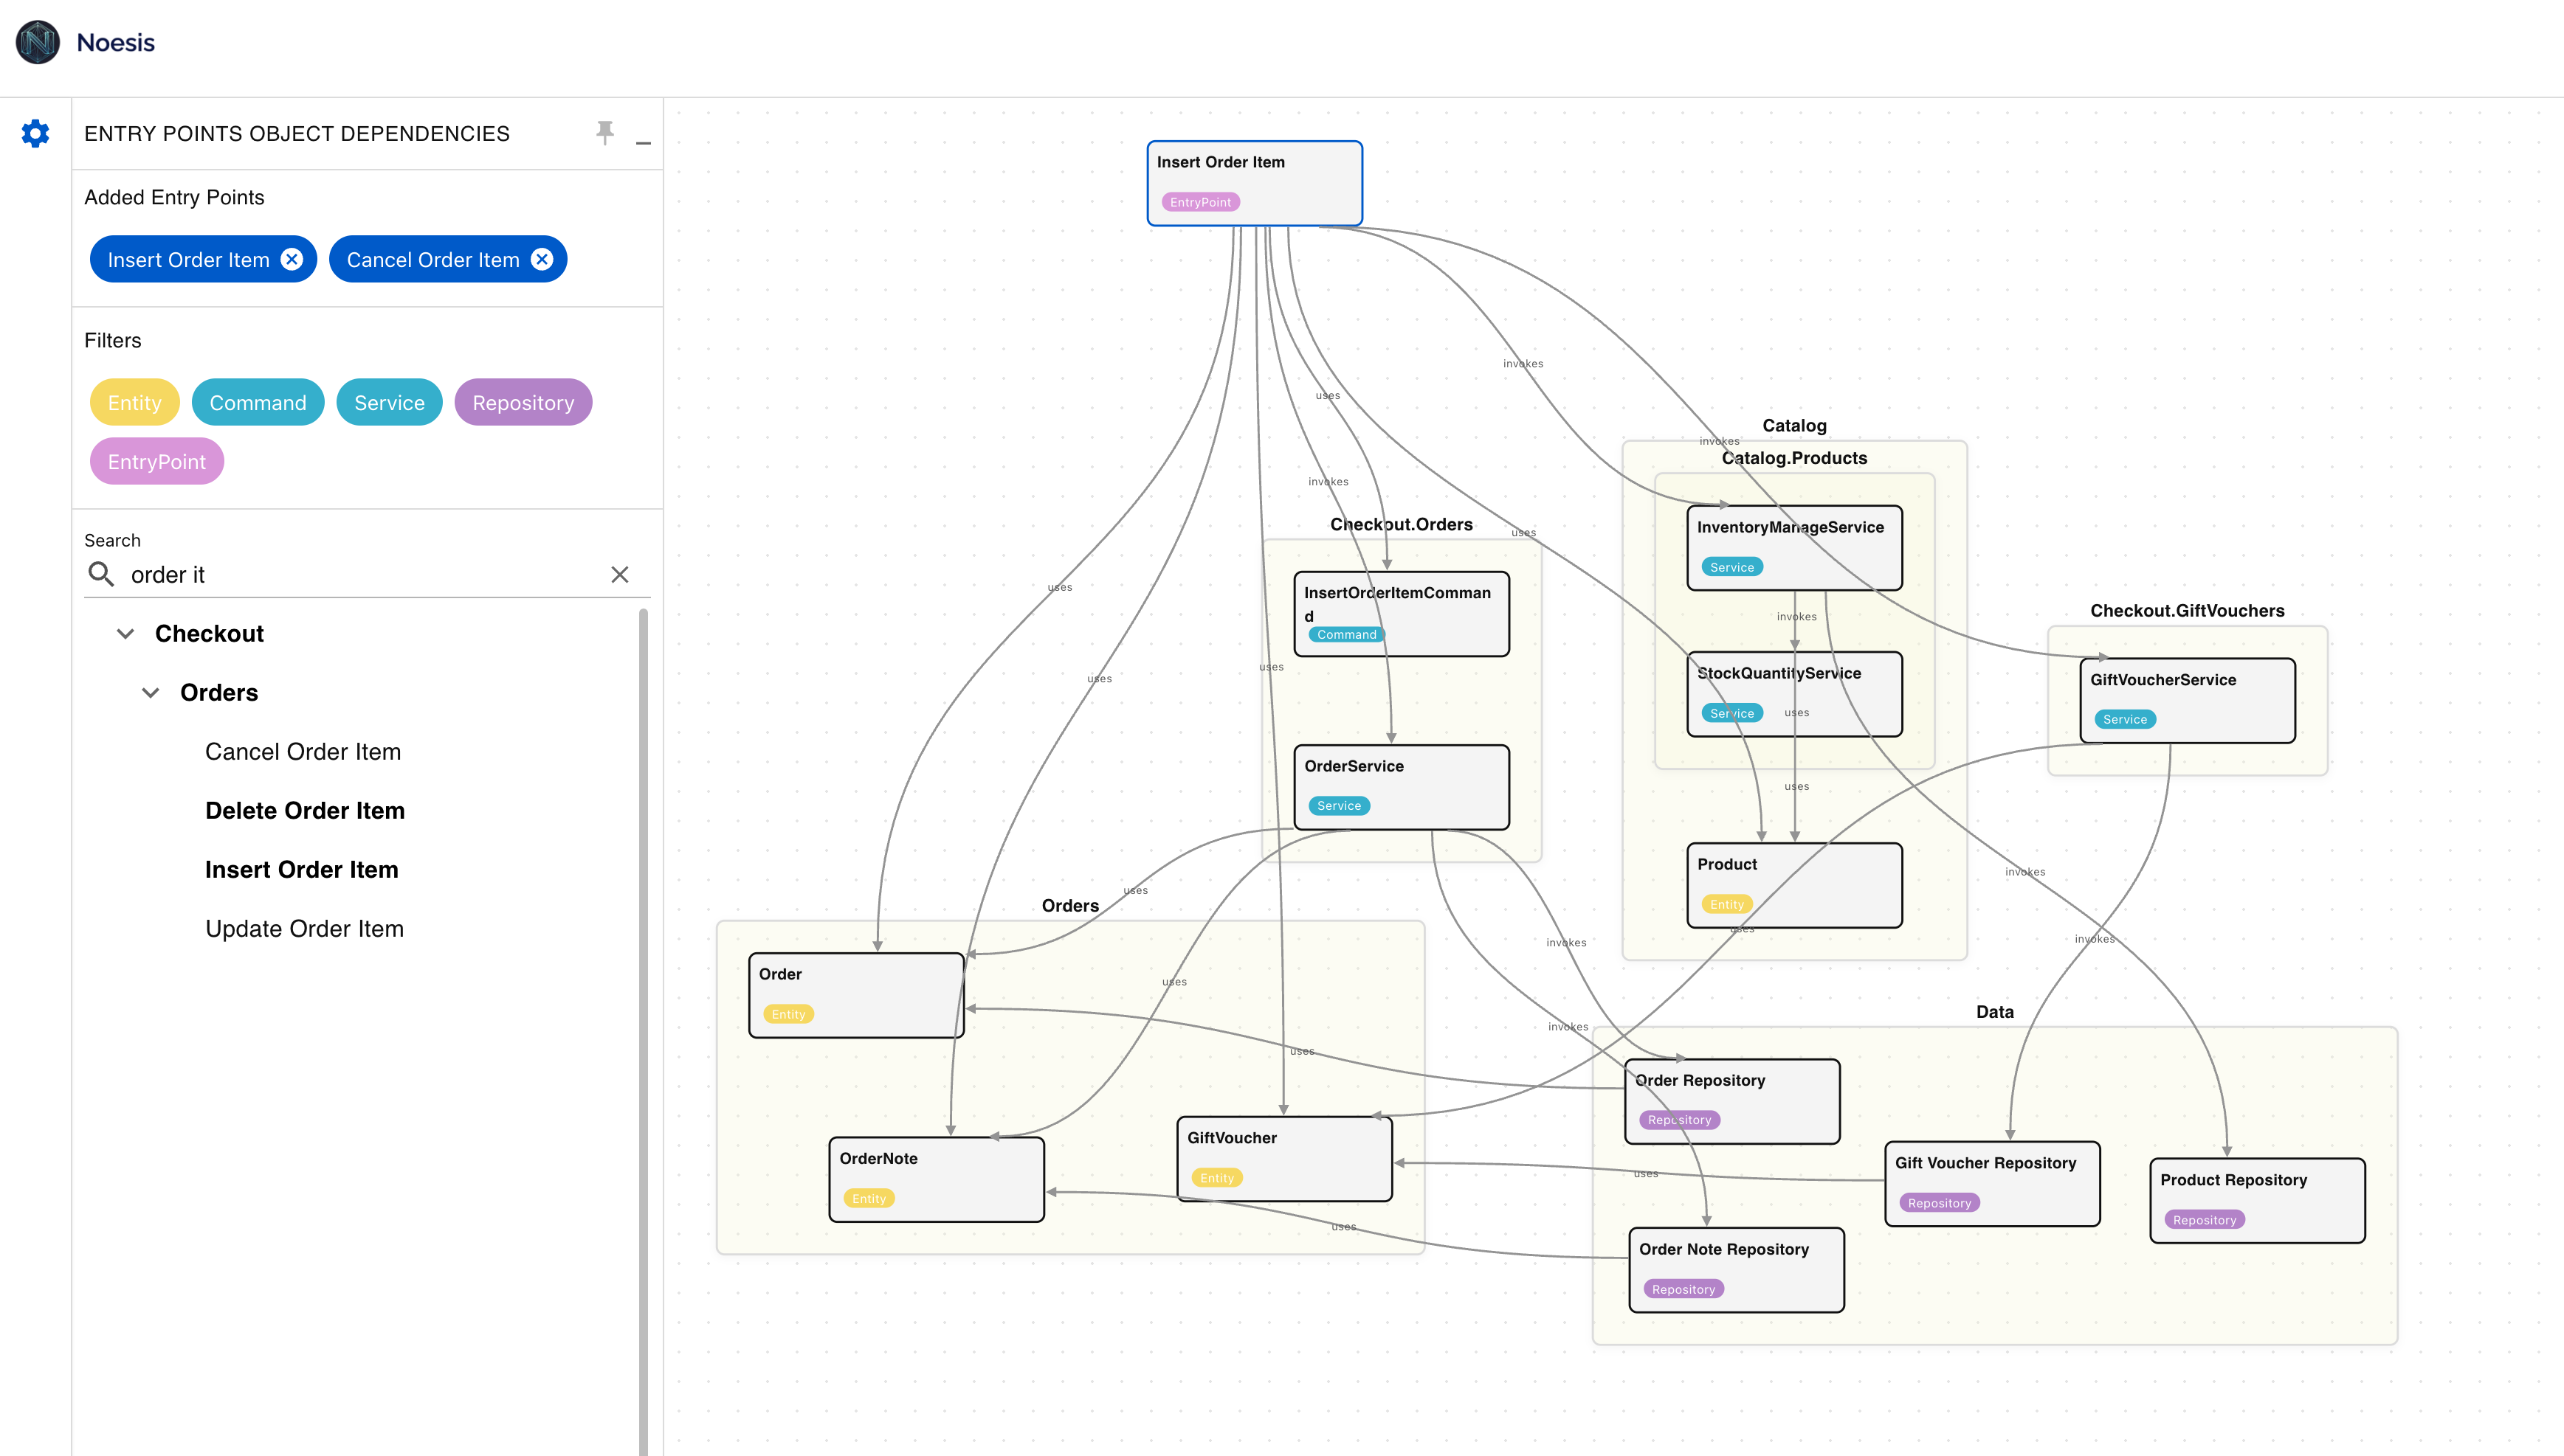Click the Noesis logo icon
The height and width of the screenshot is (1456, 2564).
(38, 42)
